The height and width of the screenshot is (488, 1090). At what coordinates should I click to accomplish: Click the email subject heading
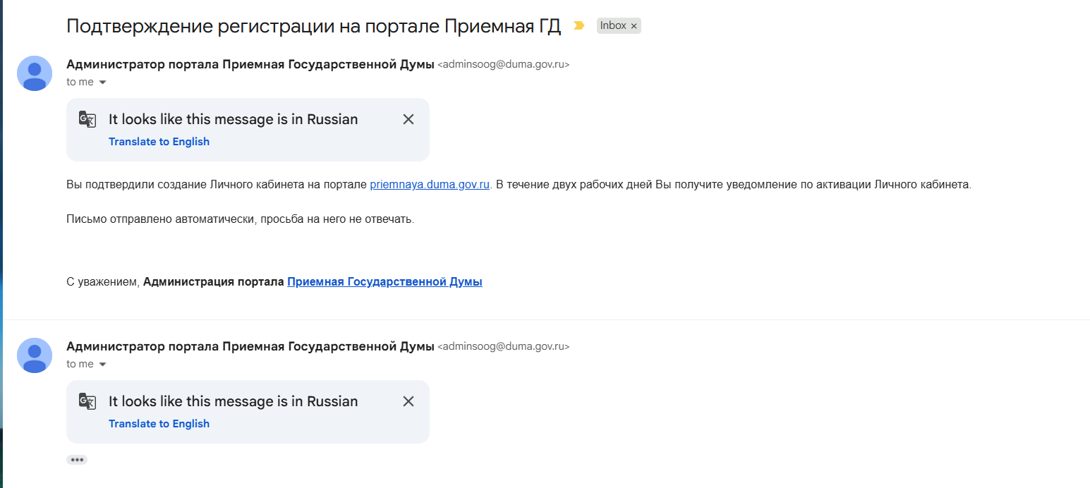click(x=313, y=26)
